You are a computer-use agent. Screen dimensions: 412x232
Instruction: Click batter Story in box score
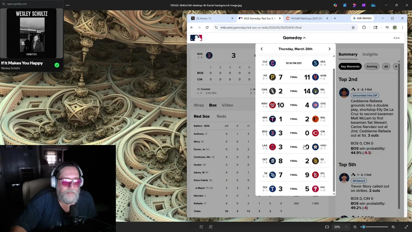[x=197, y=141]
